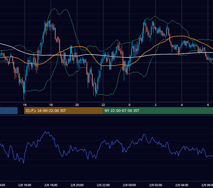Click the 2/8 18:00 label on the lower axis
Screen dimensions: 213x188
[x=51, y=185]
